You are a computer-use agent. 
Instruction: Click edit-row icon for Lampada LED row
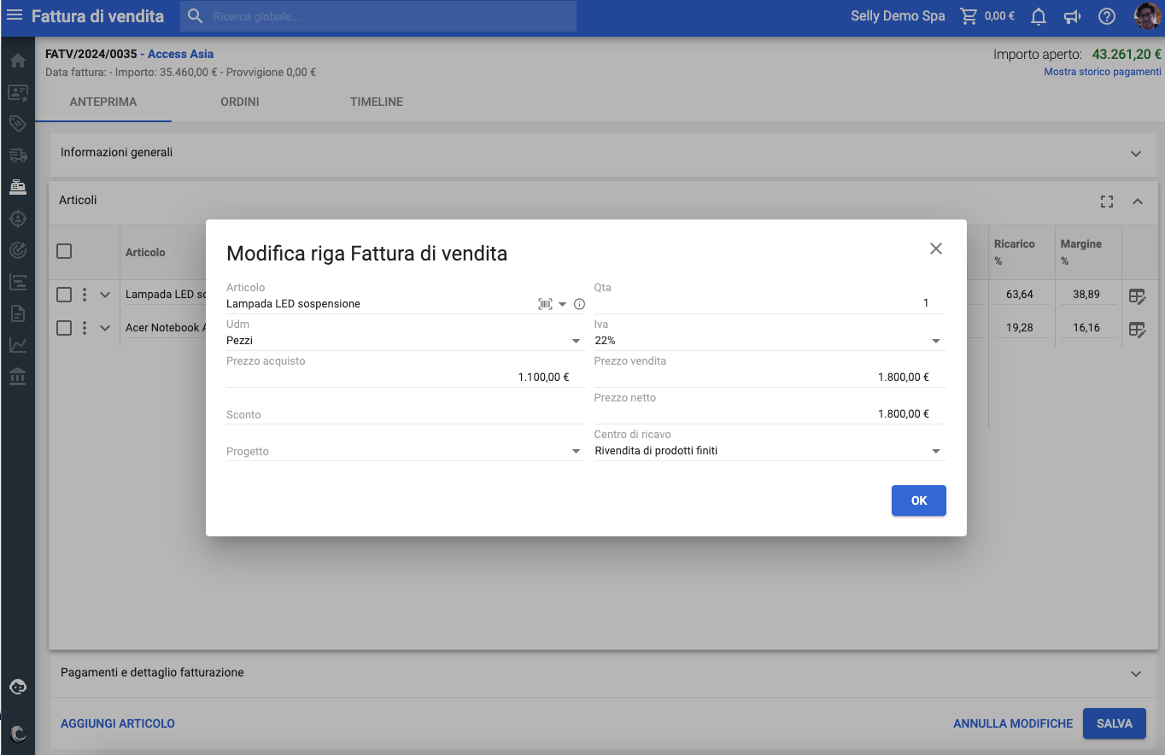(x=1137, y=296)
